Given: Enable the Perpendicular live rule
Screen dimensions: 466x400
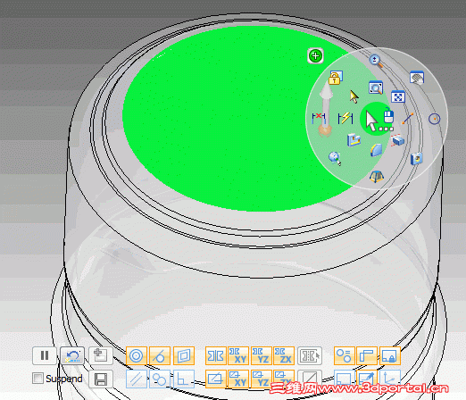Looking at the screenshot, I should click(184, 379).
